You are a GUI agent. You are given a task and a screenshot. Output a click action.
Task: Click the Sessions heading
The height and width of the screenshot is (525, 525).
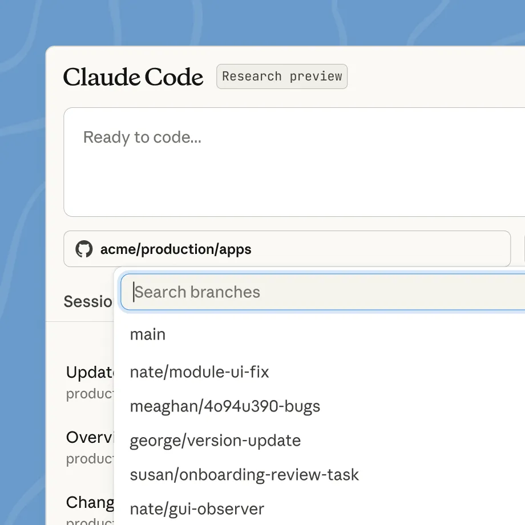[88, 301]
